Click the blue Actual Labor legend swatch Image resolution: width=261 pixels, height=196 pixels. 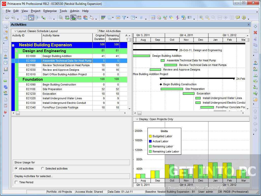tap(150, 141)
